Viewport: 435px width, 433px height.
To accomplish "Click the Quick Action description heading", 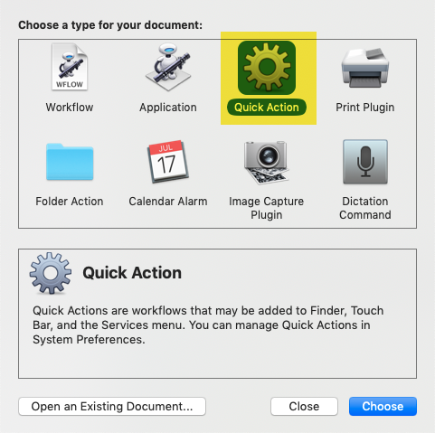I will click(x=132, y=273).
